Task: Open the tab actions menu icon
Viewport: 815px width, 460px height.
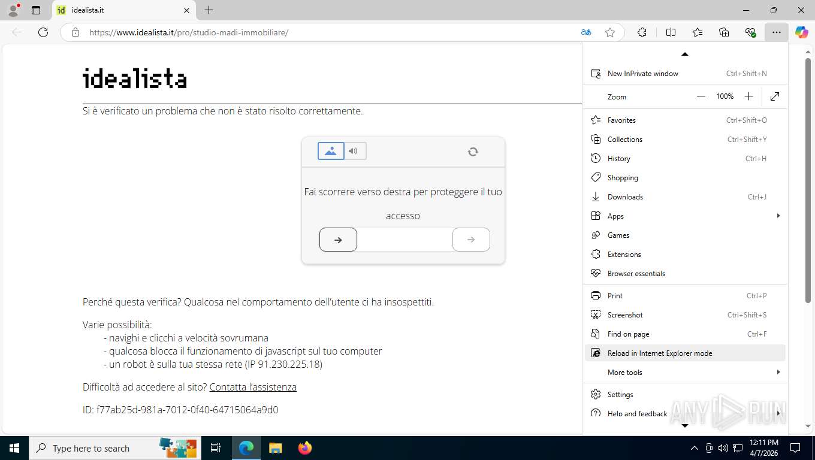Action: point(36,10)
